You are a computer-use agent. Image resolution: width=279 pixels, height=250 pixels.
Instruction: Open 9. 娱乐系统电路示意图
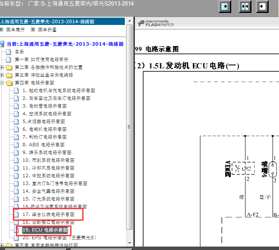(47, 152)
